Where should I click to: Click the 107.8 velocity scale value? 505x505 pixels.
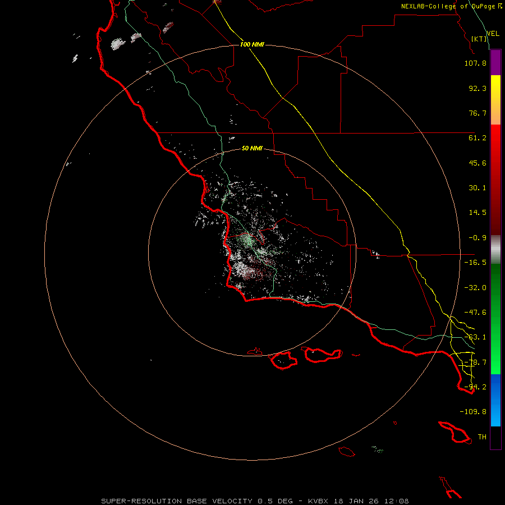coord(475,63)
